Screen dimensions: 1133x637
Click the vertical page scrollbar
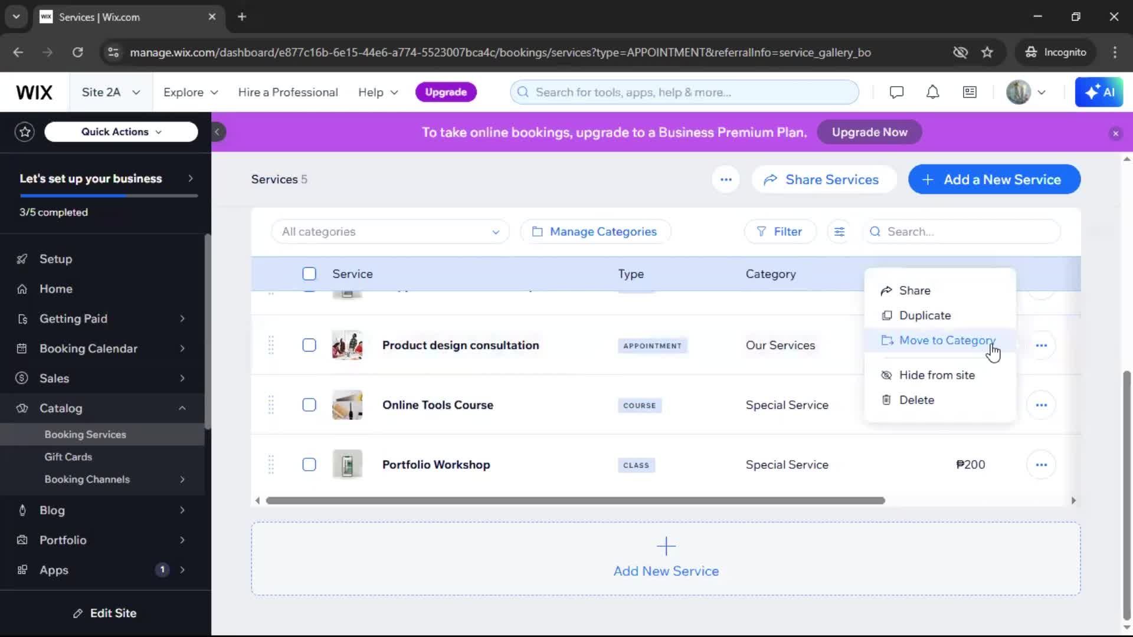(x=1127, y=495)
